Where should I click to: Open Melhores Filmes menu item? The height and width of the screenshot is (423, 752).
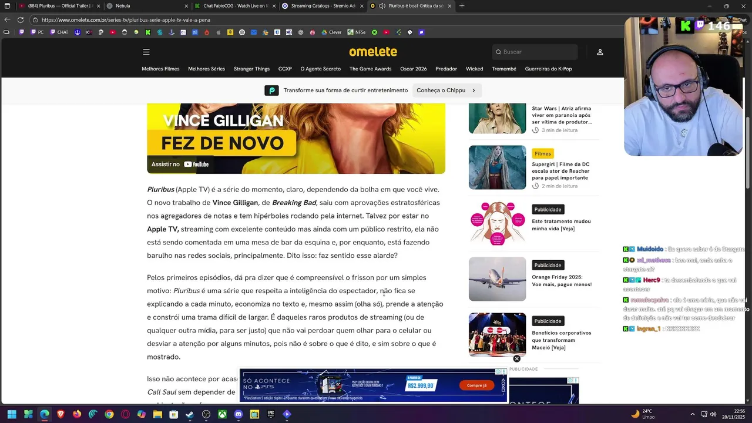coord(160,69)
